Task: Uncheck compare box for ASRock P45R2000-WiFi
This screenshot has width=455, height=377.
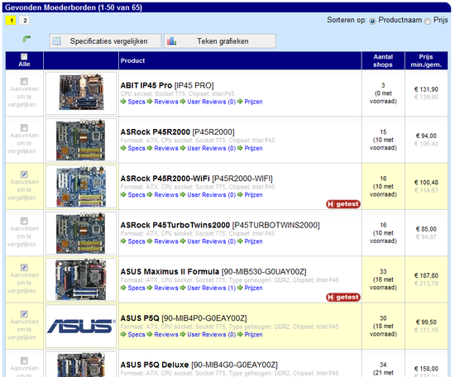Action: tap(24, 174)
